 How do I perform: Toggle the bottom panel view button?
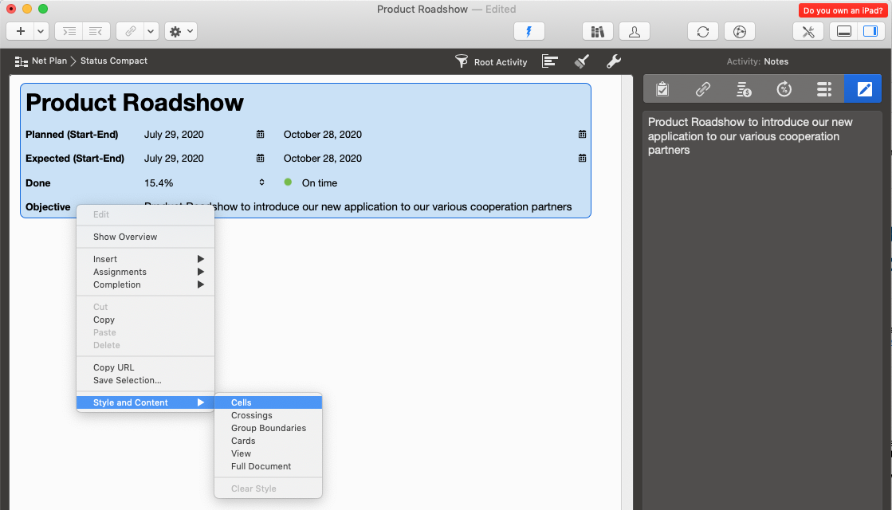tap(843, 31)
